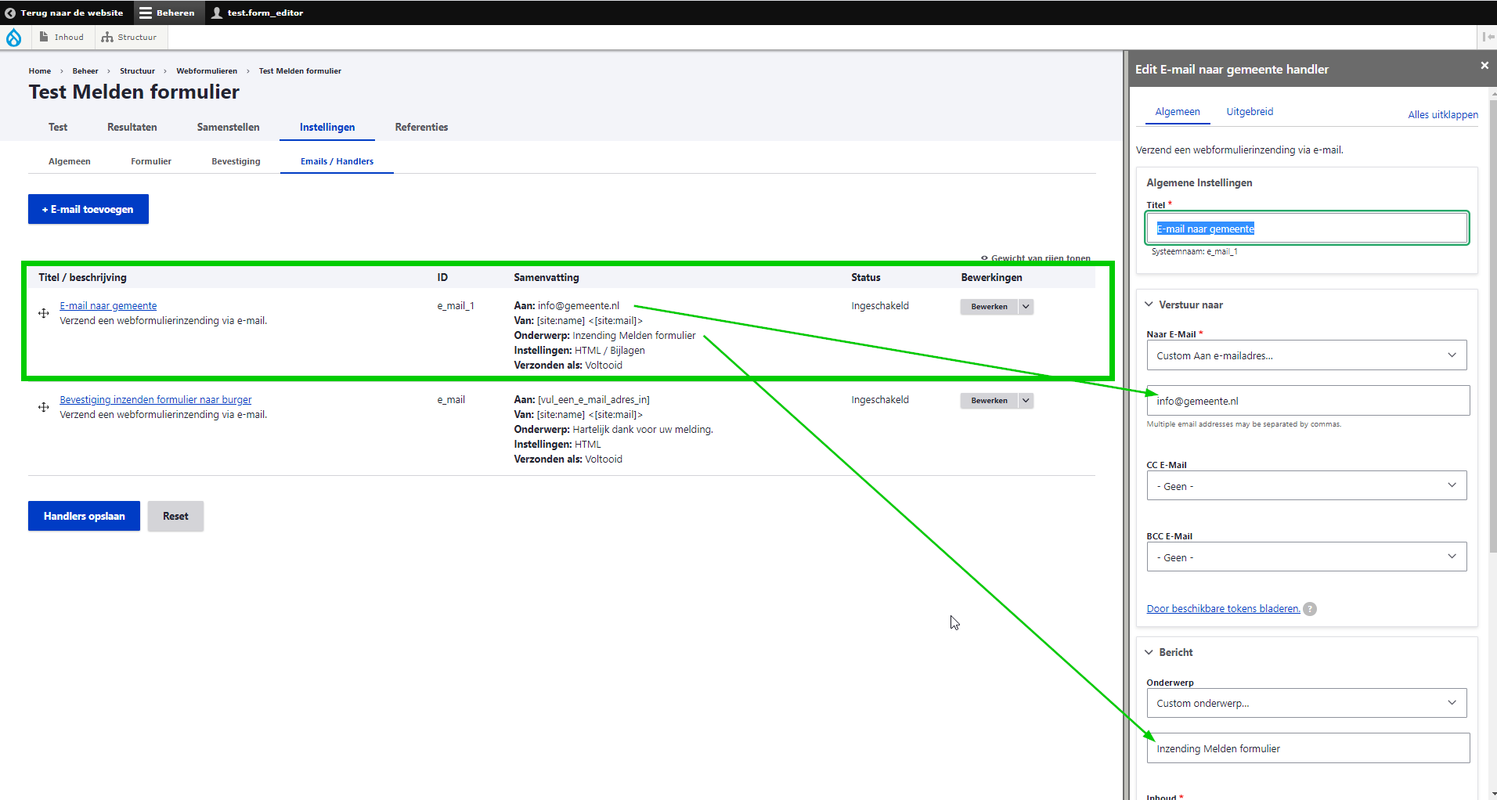
Task: Click the E-mail toevoegen button
Action: 88,209
